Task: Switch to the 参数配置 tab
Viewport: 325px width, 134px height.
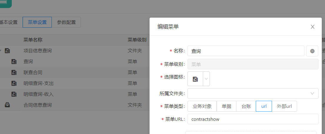Action: [x=66, y=22]
